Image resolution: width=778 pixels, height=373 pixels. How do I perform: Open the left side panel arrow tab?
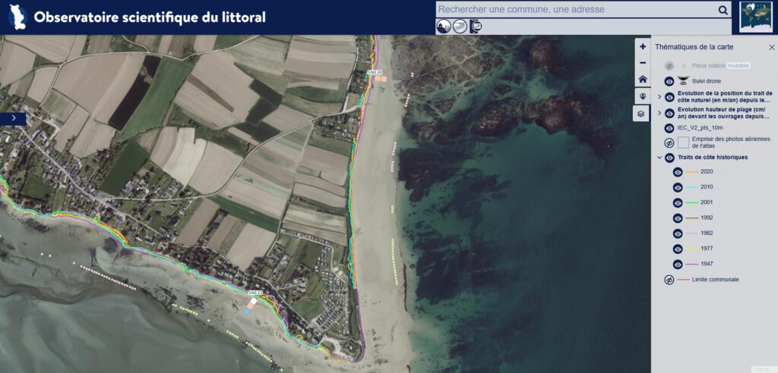pos(13,118)
